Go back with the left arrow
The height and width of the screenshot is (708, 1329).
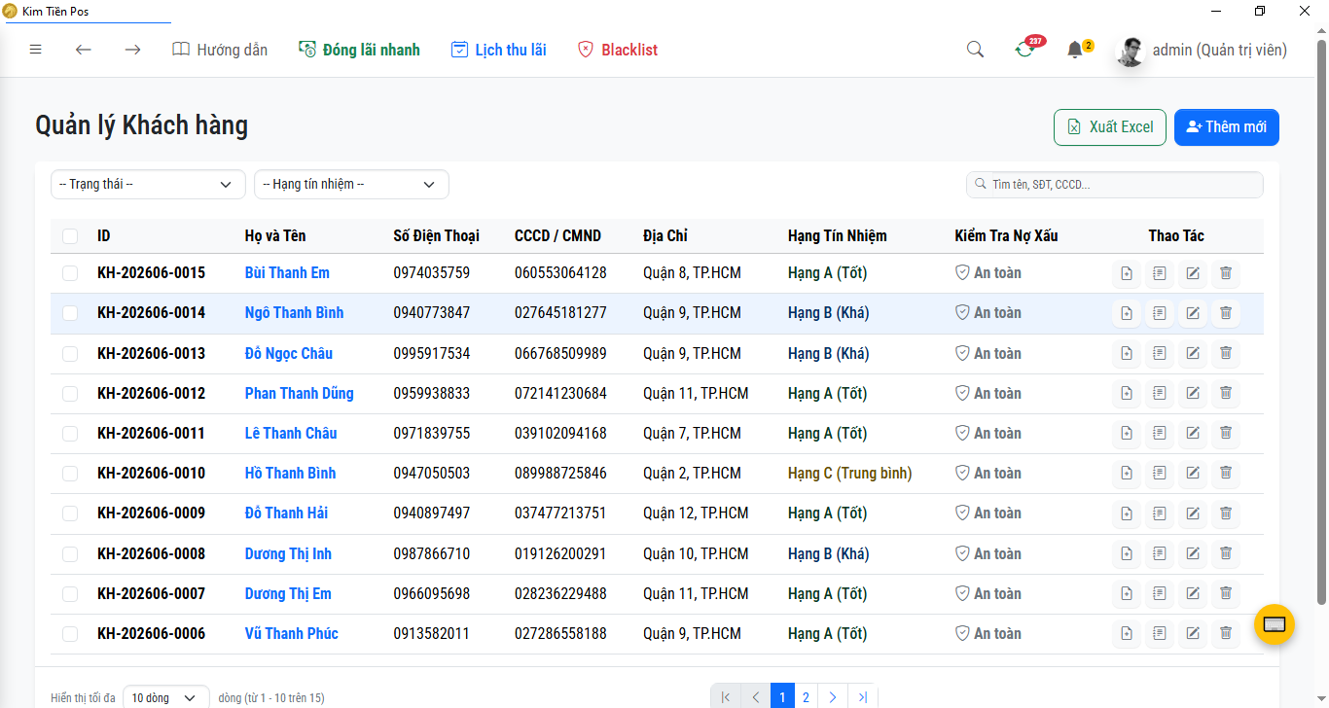(x=84, y=50)
